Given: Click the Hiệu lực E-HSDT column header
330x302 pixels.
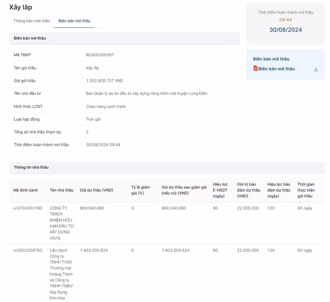Looking at the screenshot, I should click(220, 190).
